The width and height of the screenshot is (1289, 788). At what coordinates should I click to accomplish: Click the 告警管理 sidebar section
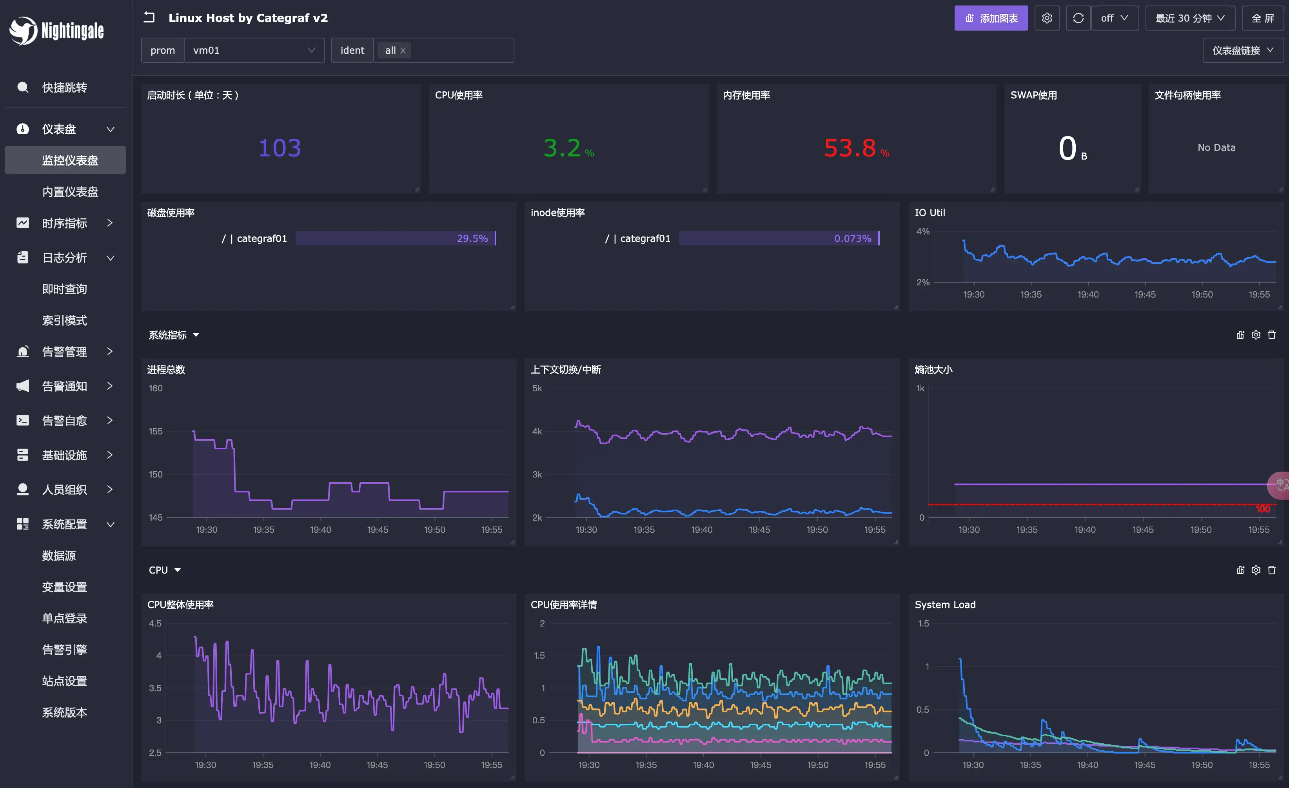pyautogui.click(x=64, y=352)
